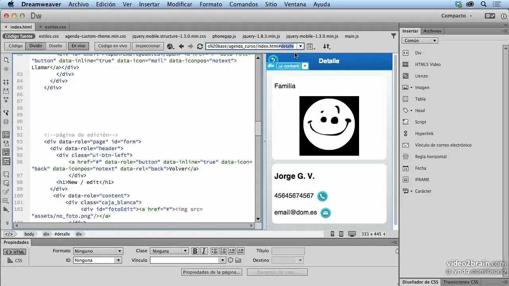Image resolution: width=509 pixels, height=286 pixels.
Task: Click the Select Parent Tag icon
Action: pyautogui.click(x=6, y=113)
